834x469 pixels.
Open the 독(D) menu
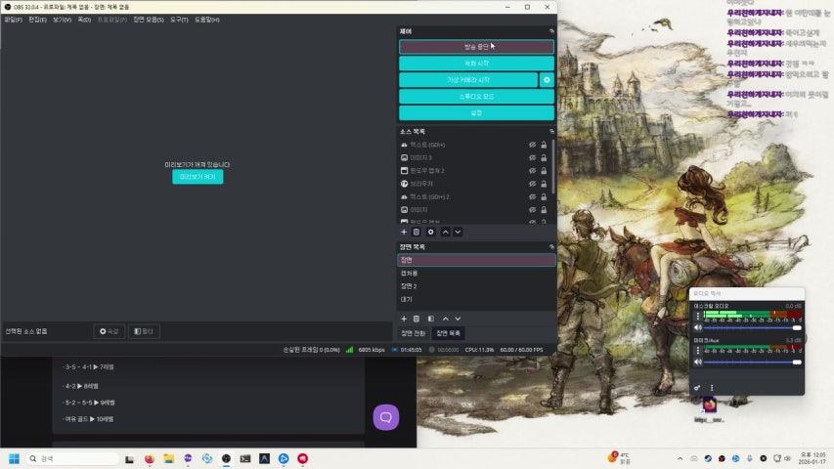point(84,20)
